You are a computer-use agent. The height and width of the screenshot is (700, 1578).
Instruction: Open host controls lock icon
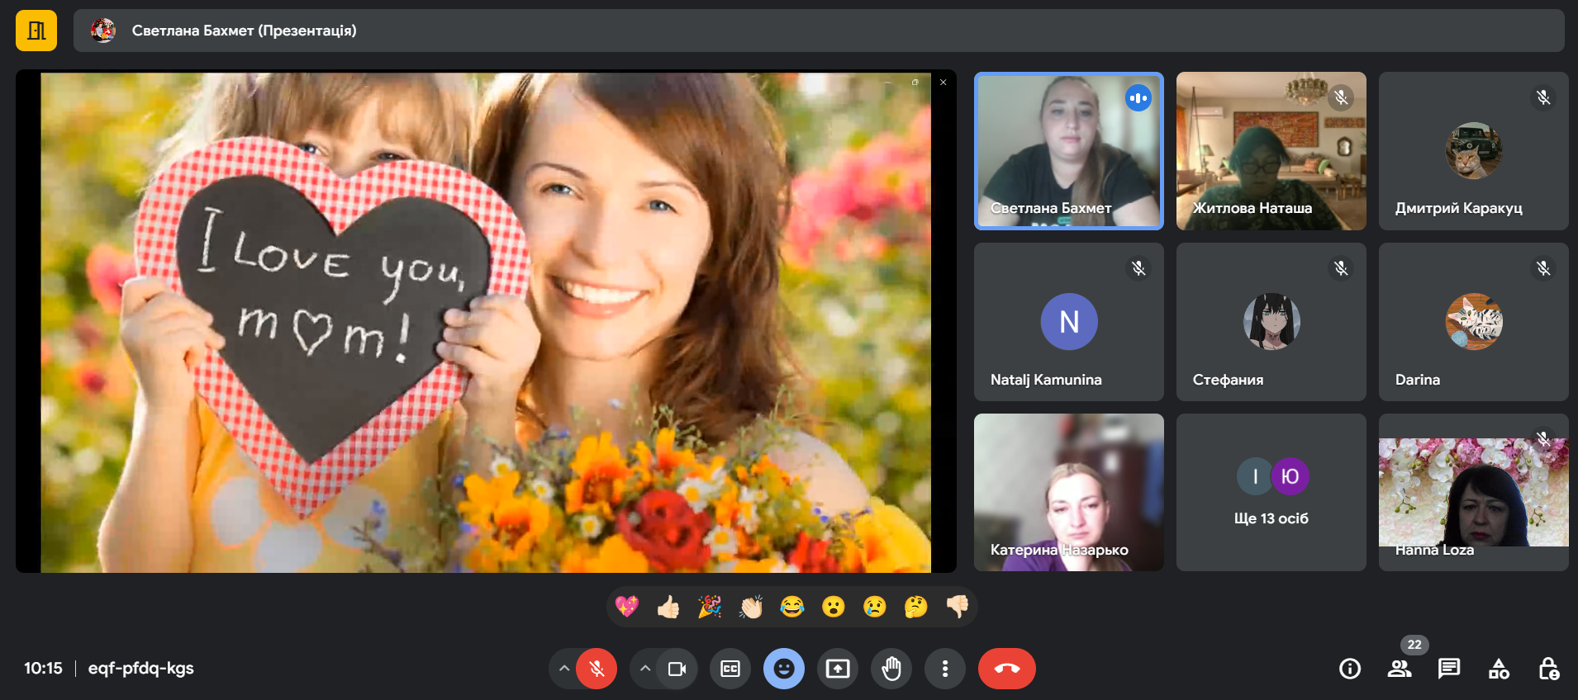(x=1548, y=669)
